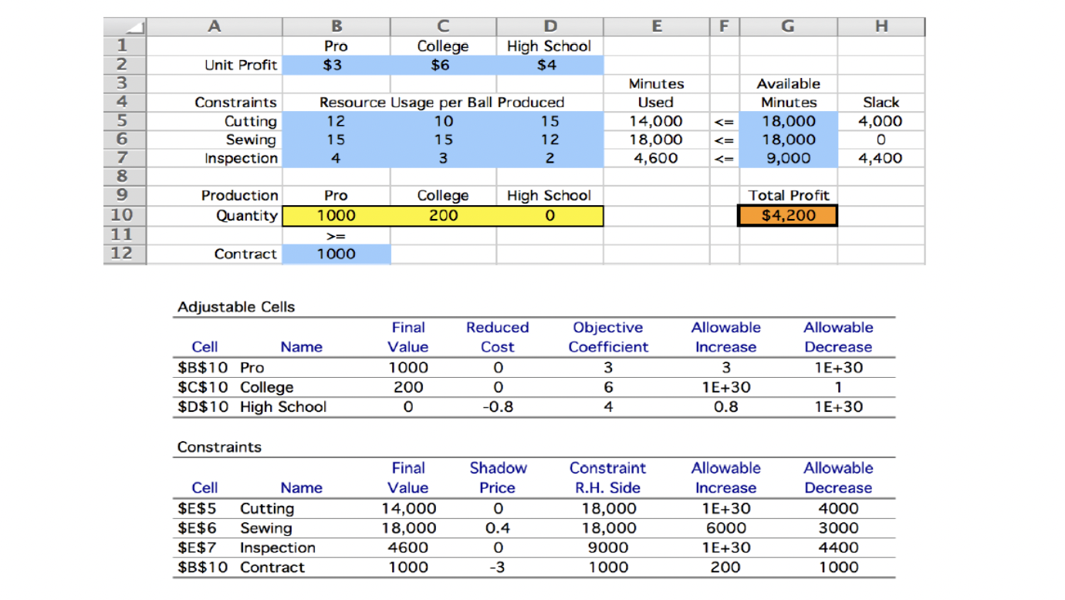Select the yellow College quantity cell containing 200
1065x600 pixels.
tap(442, 215)
